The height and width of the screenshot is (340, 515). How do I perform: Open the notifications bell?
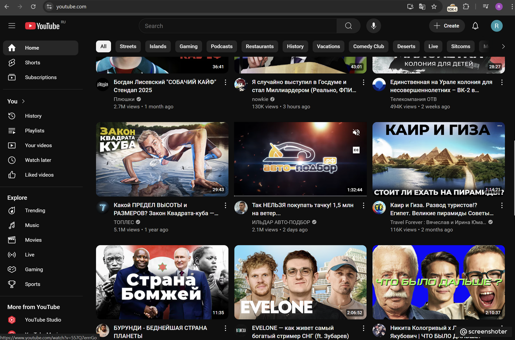(475, 26)
